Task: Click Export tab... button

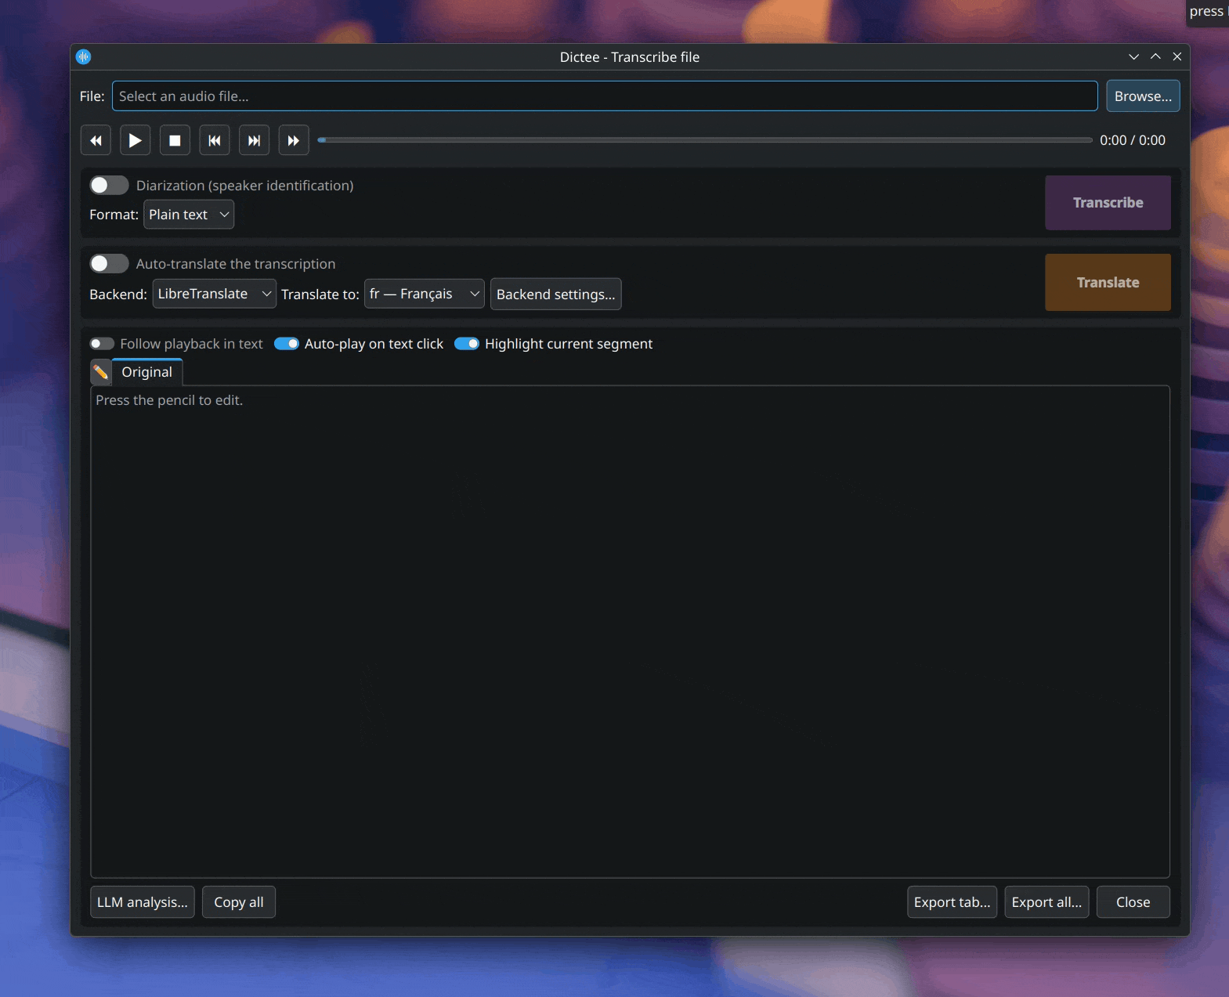Action: (x=952, y=902)
